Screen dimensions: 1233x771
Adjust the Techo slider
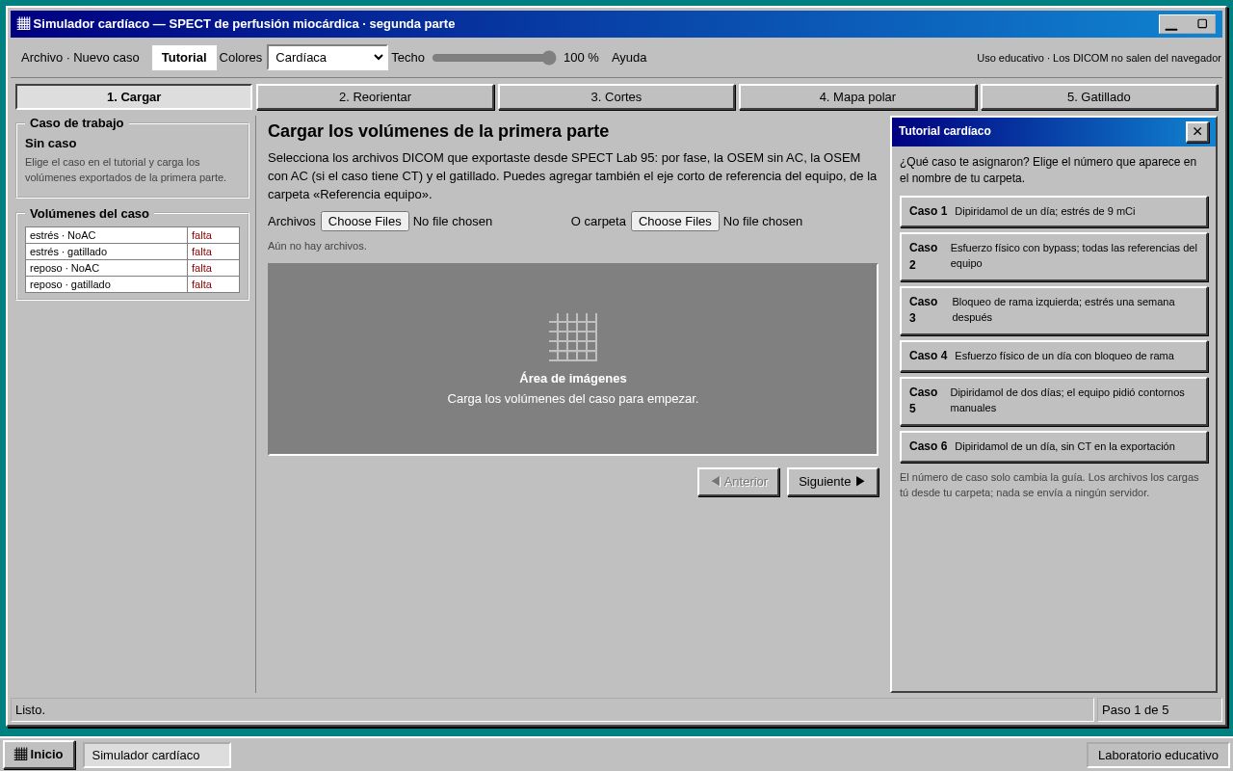pos(494,58)
